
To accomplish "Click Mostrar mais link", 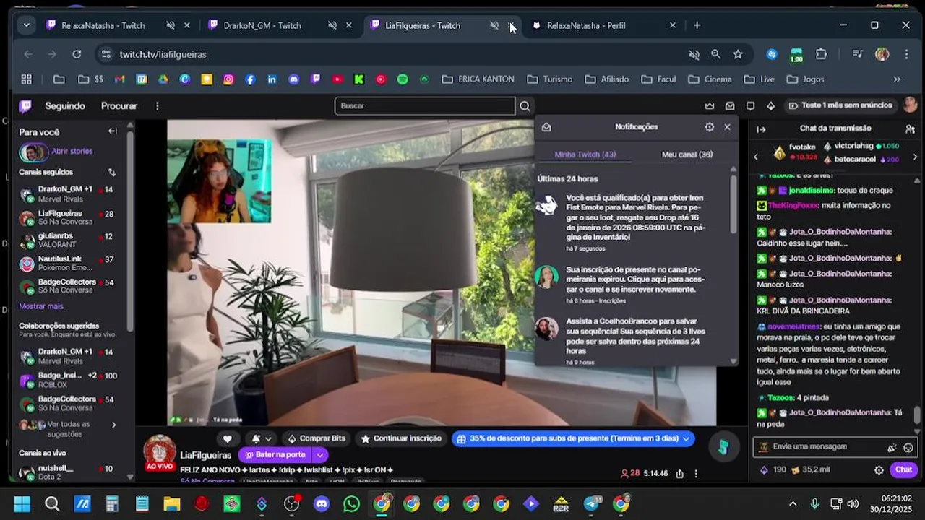I will (x=41, y=306).
